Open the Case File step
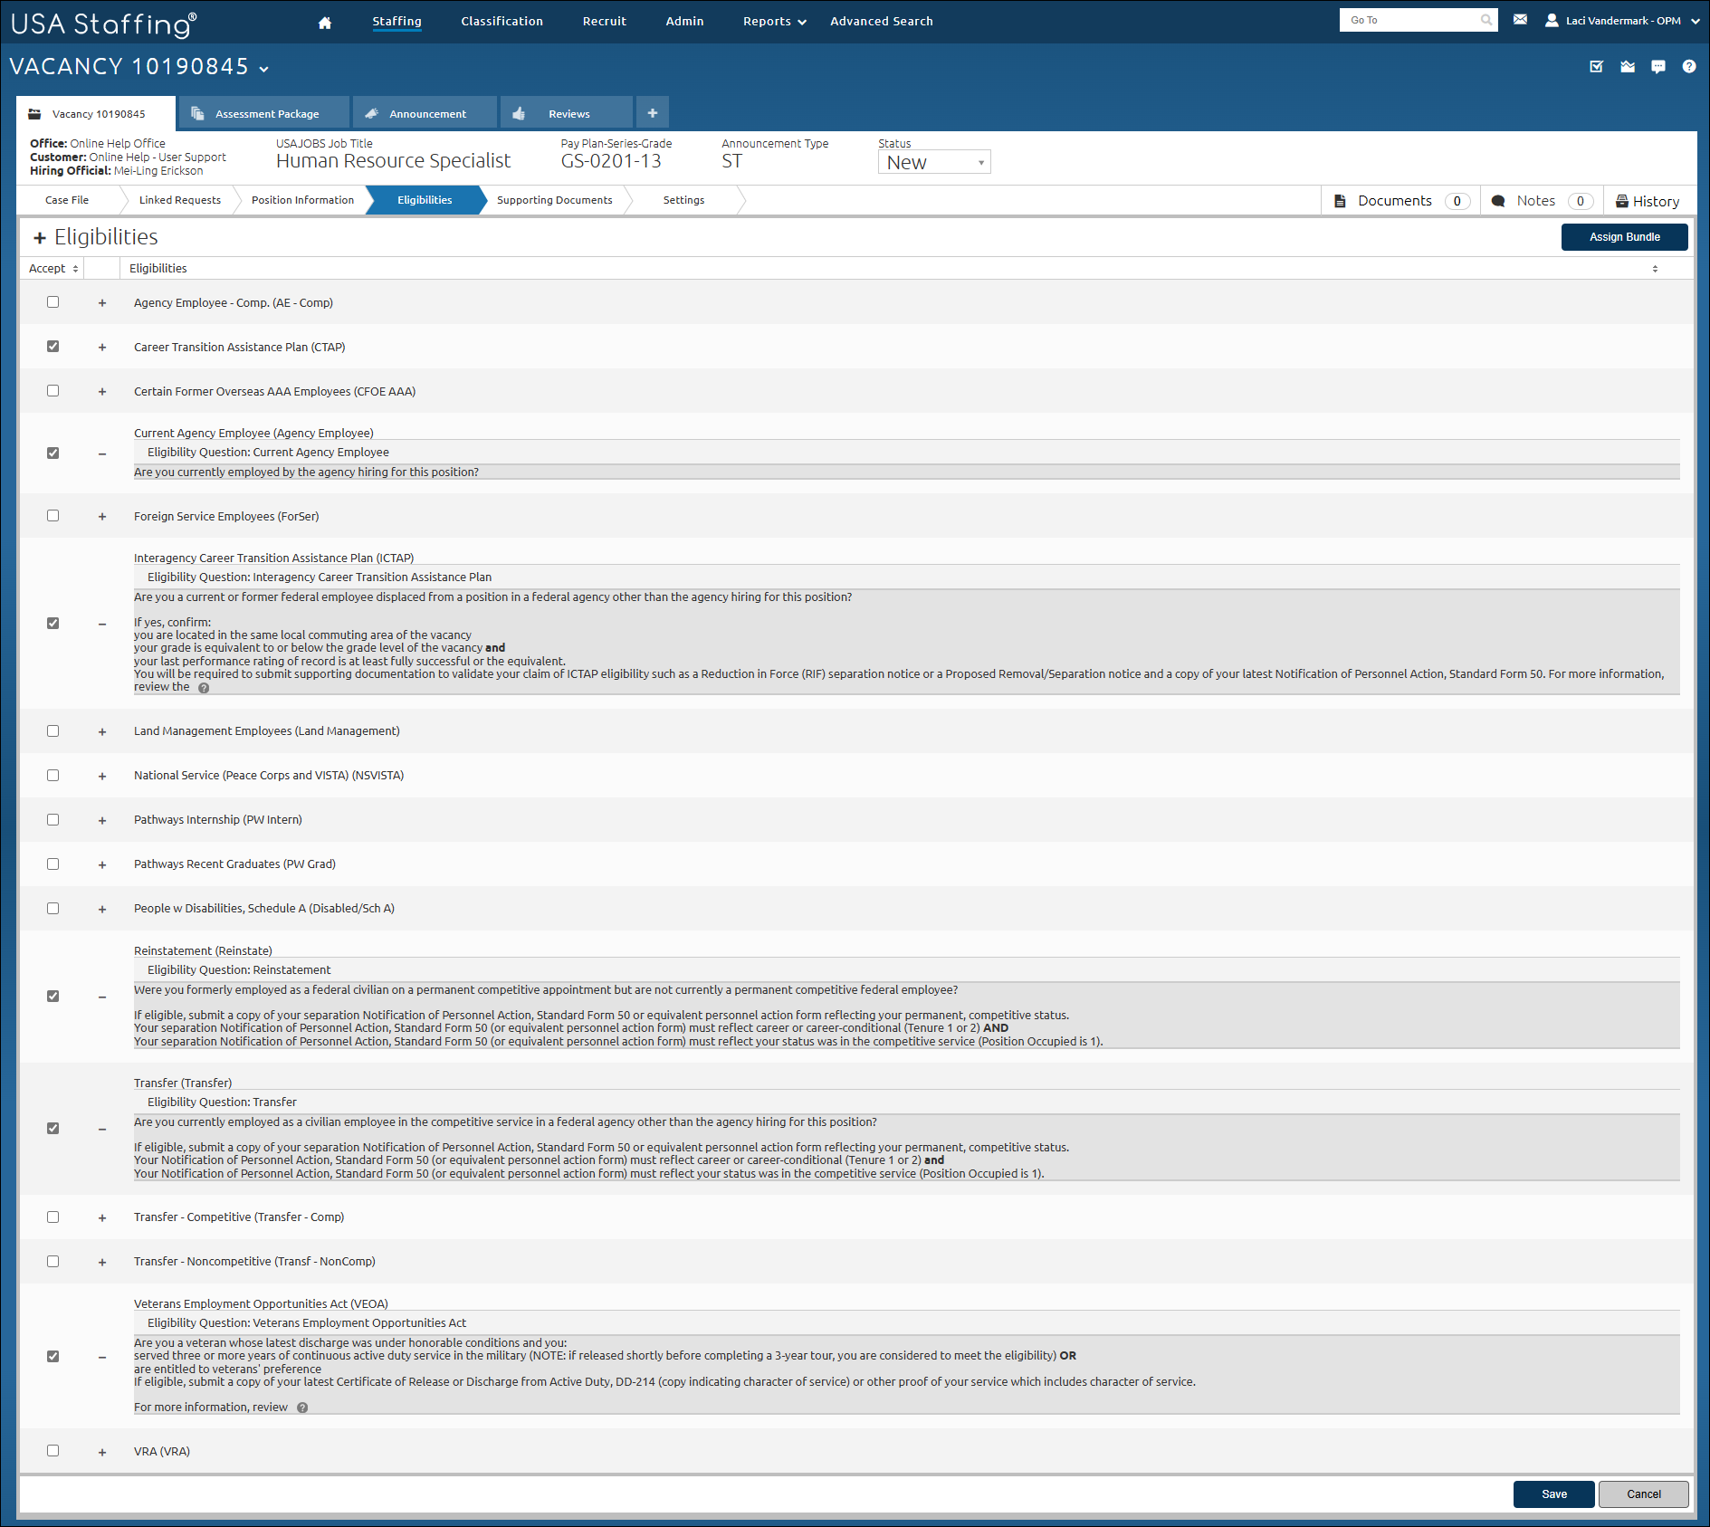 point(67,200)
